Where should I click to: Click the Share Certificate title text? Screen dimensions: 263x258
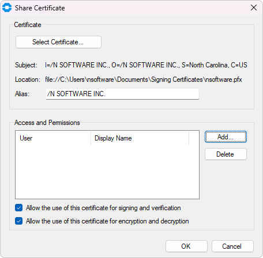tap(40, 8)
